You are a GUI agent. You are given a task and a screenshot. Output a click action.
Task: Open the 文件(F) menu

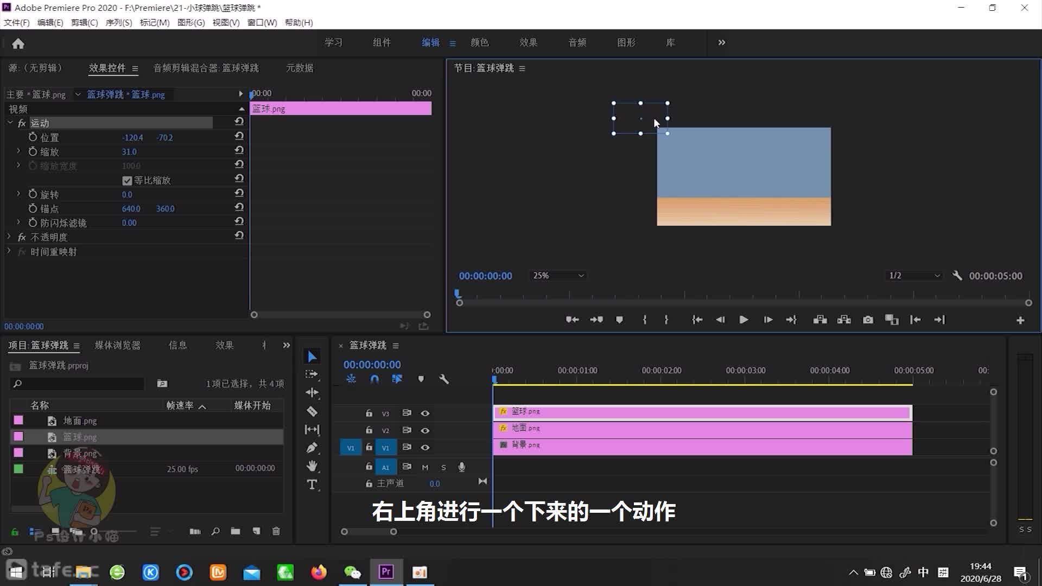point(17,23)
